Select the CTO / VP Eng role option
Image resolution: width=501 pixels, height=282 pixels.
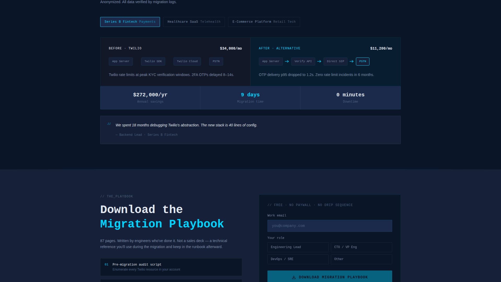361,247
